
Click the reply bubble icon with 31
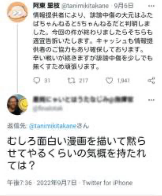click(37, 80)
